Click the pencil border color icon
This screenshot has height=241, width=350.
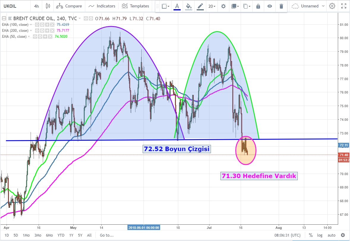[201, 6]
